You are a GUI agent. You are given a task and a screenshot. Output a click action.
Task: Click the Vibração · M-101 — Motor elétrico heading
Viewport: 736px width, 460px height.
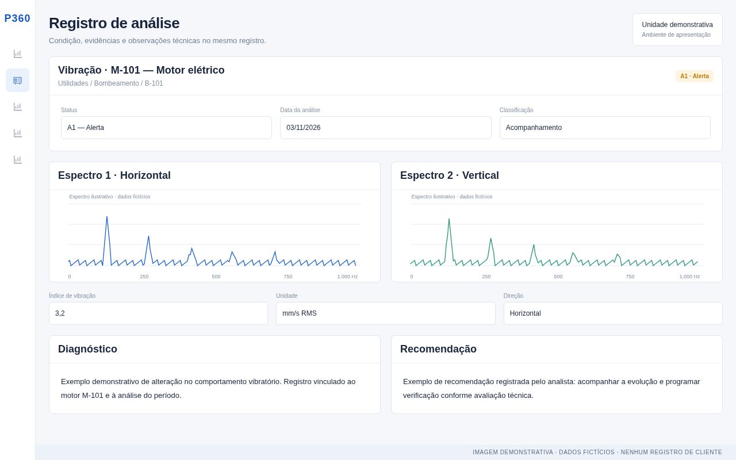pyautogui.click(x=141, y=70)
